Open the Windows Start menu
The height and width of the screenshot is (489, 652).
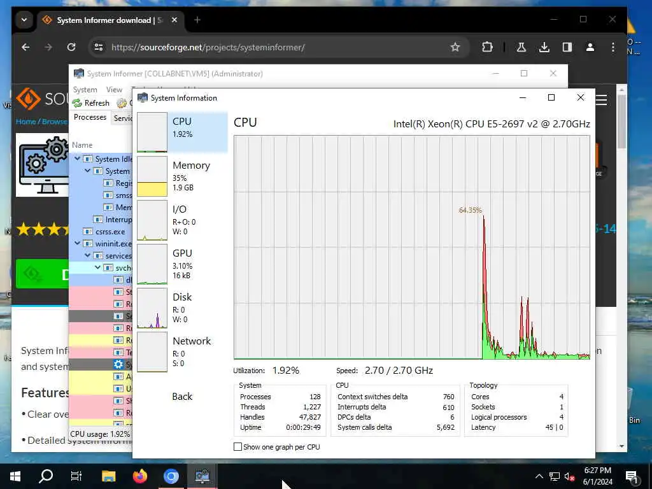(15, 476)
